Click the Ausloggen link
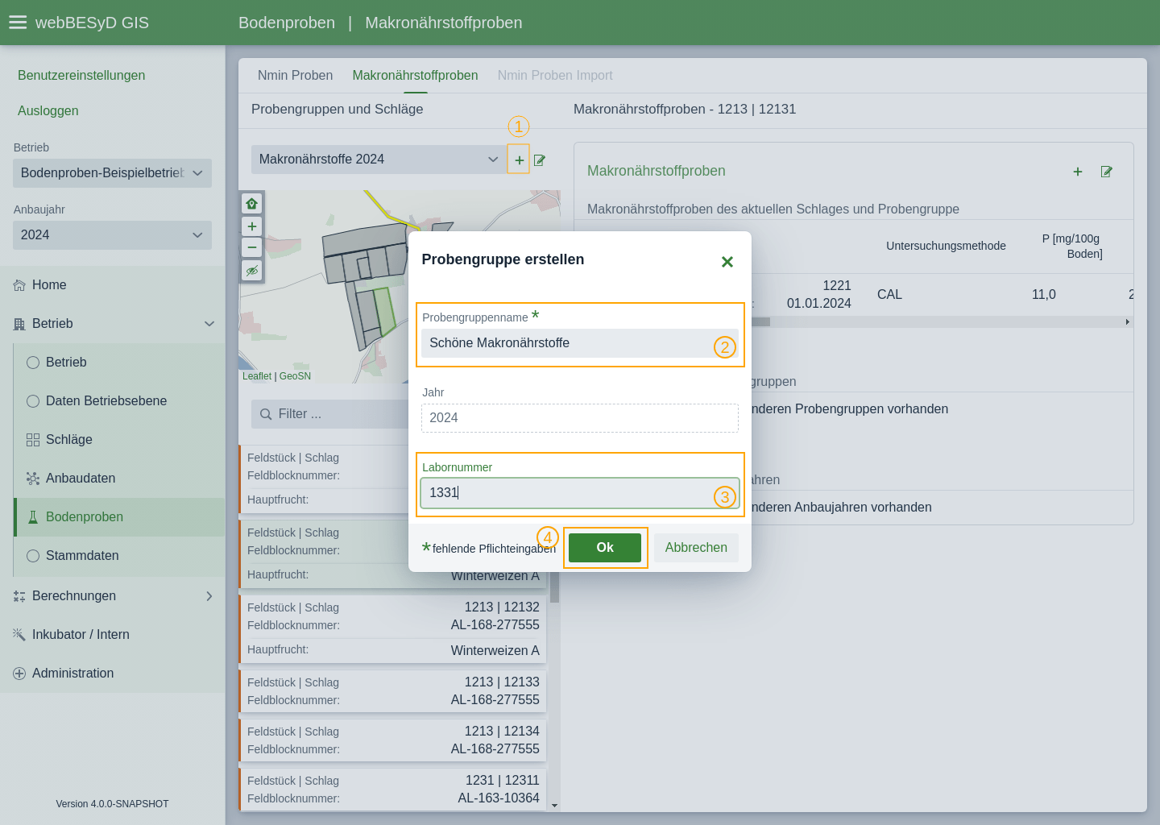Screen dimensions: 1160x825 tap(48, 111)
